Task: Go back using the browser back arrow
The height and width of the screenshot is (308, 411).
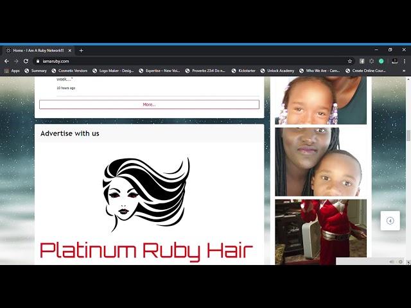Action: click(x=6, y=61)
